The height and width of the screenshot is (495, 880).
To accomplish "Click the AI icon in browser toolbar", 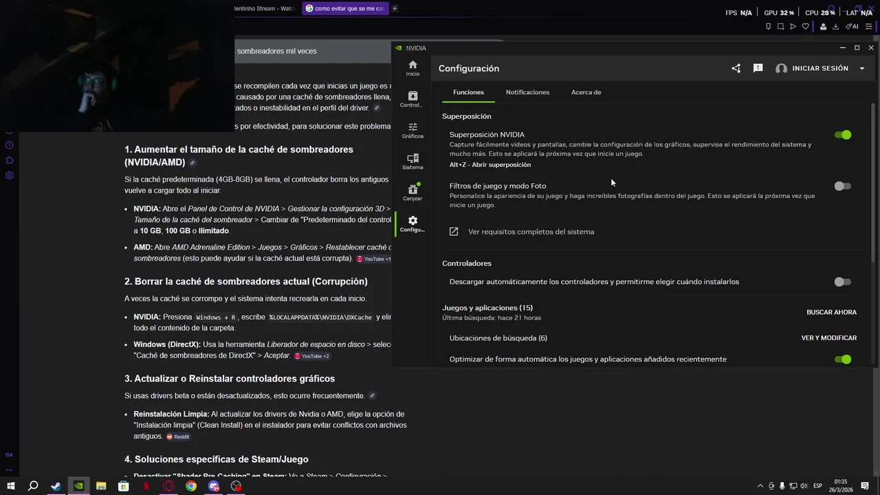I will 852,27.
